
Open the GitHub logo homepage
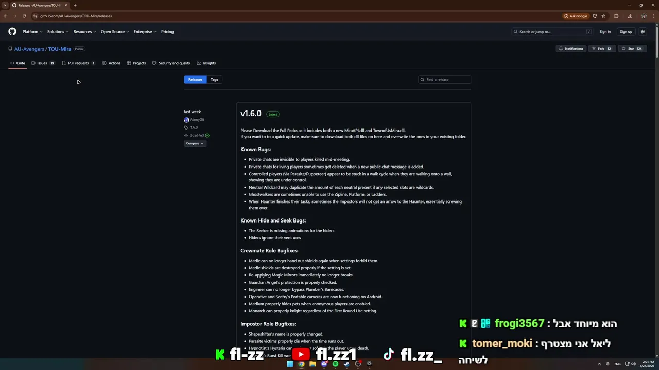12,32
